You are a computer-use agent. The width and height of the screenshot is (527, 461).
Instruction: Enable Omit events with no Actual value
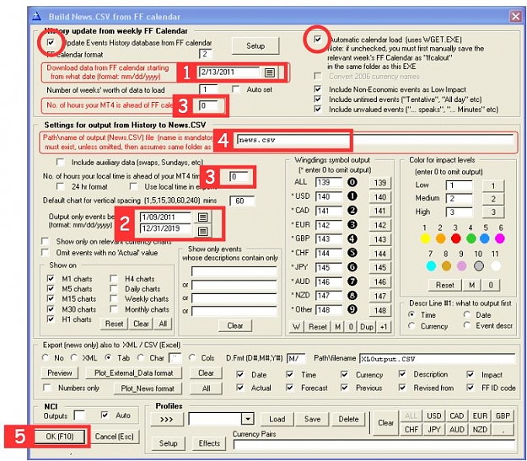[45, 252]
